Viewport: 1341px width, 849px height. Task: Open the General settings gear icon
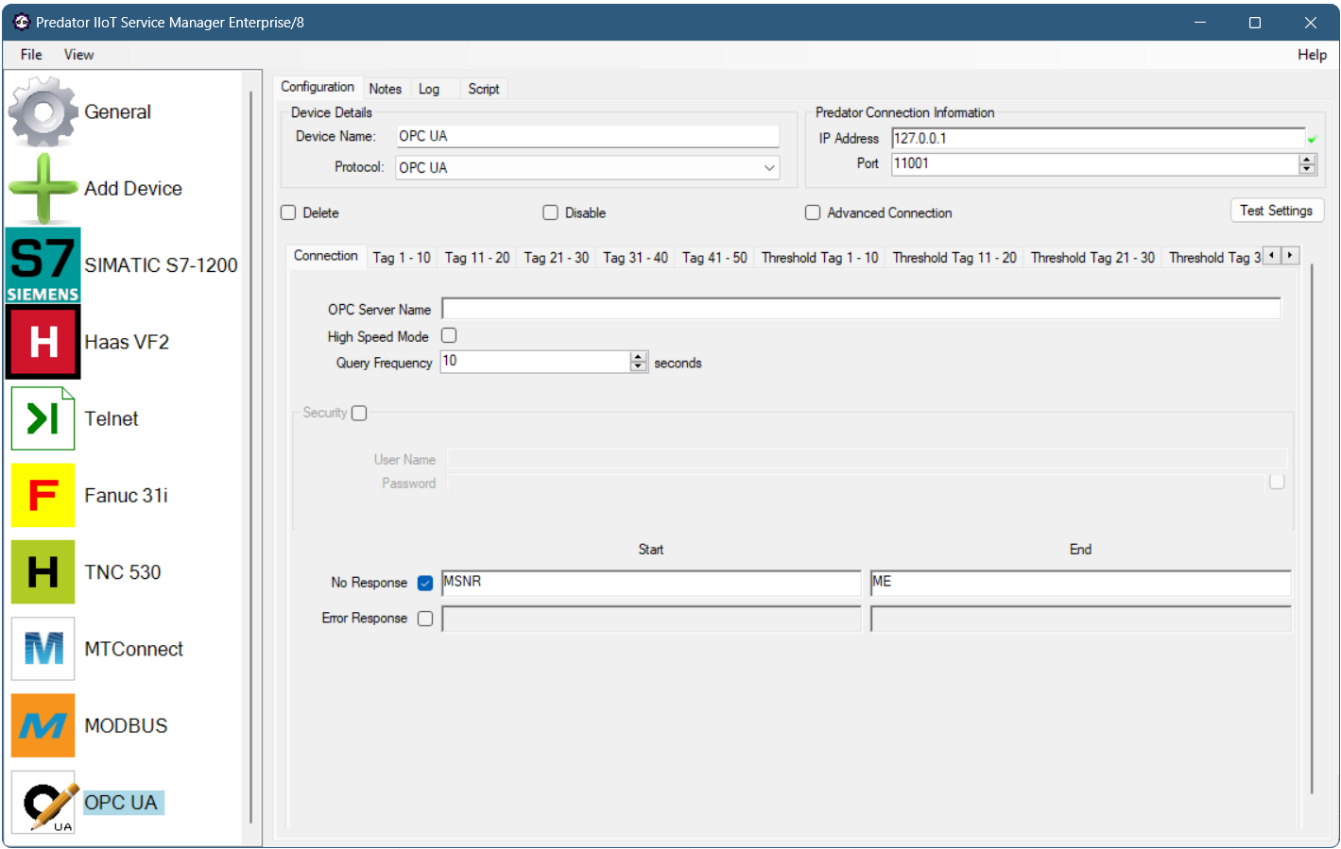pyautogui.click(x=43, y=110)
